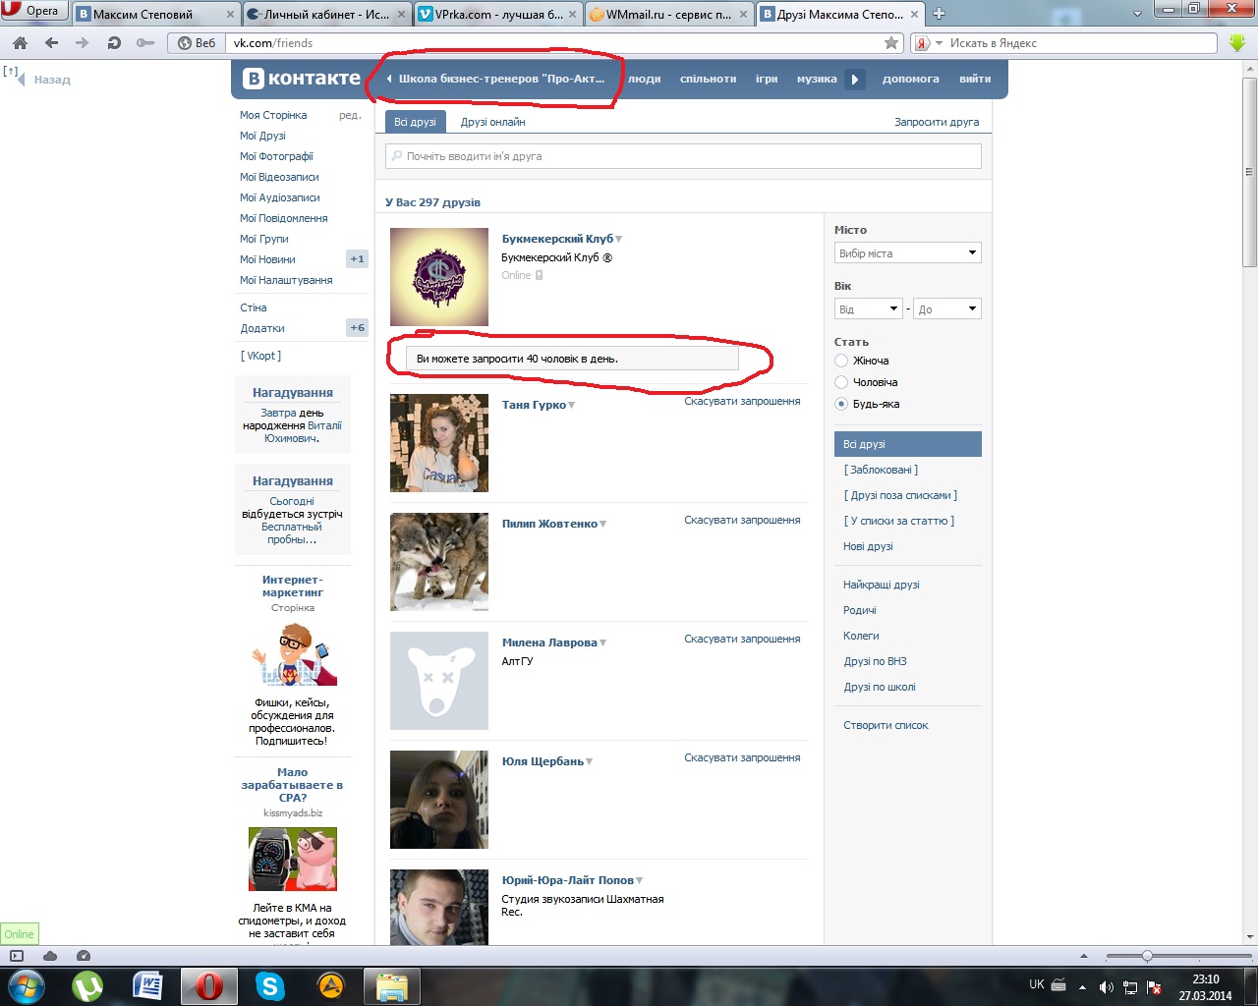
Task: Open люди in VK header menu
Action: pyautogui.click(x=644, y=79)
